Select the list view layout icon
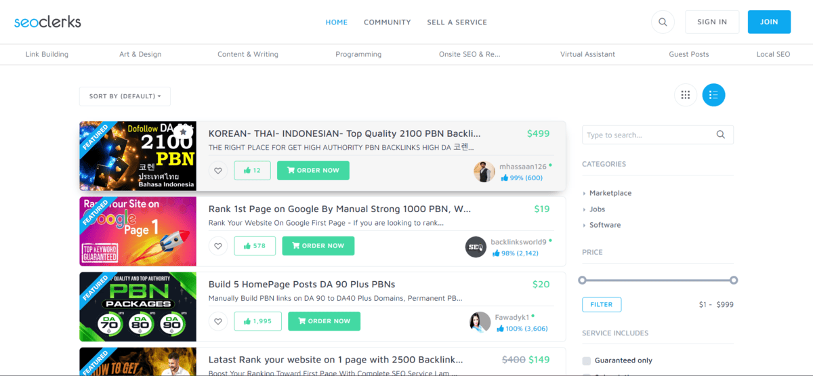The image size is (813, 376). [713, 95]
